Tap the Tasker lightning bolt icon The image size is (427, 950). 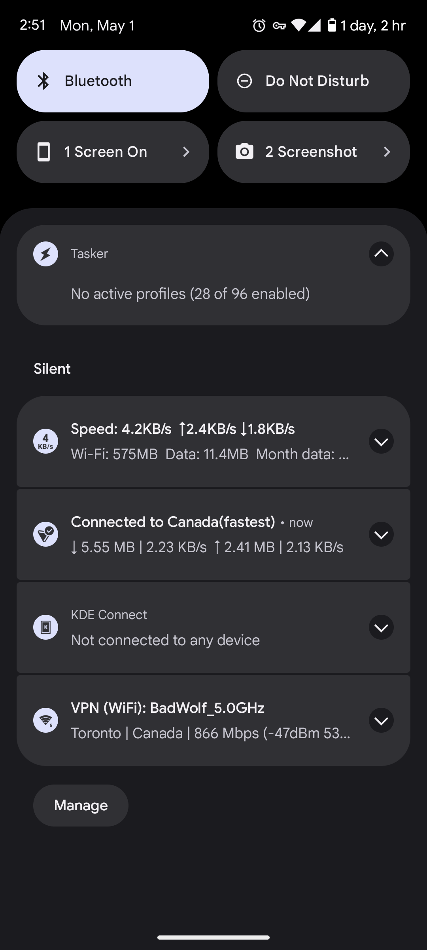coord(45,254)
